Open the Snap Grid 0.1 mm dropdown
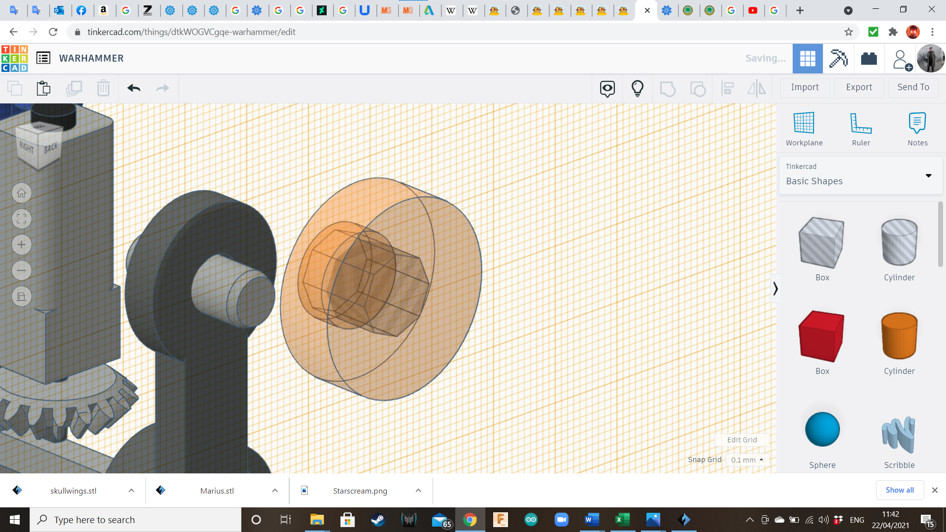 point(747,460)
